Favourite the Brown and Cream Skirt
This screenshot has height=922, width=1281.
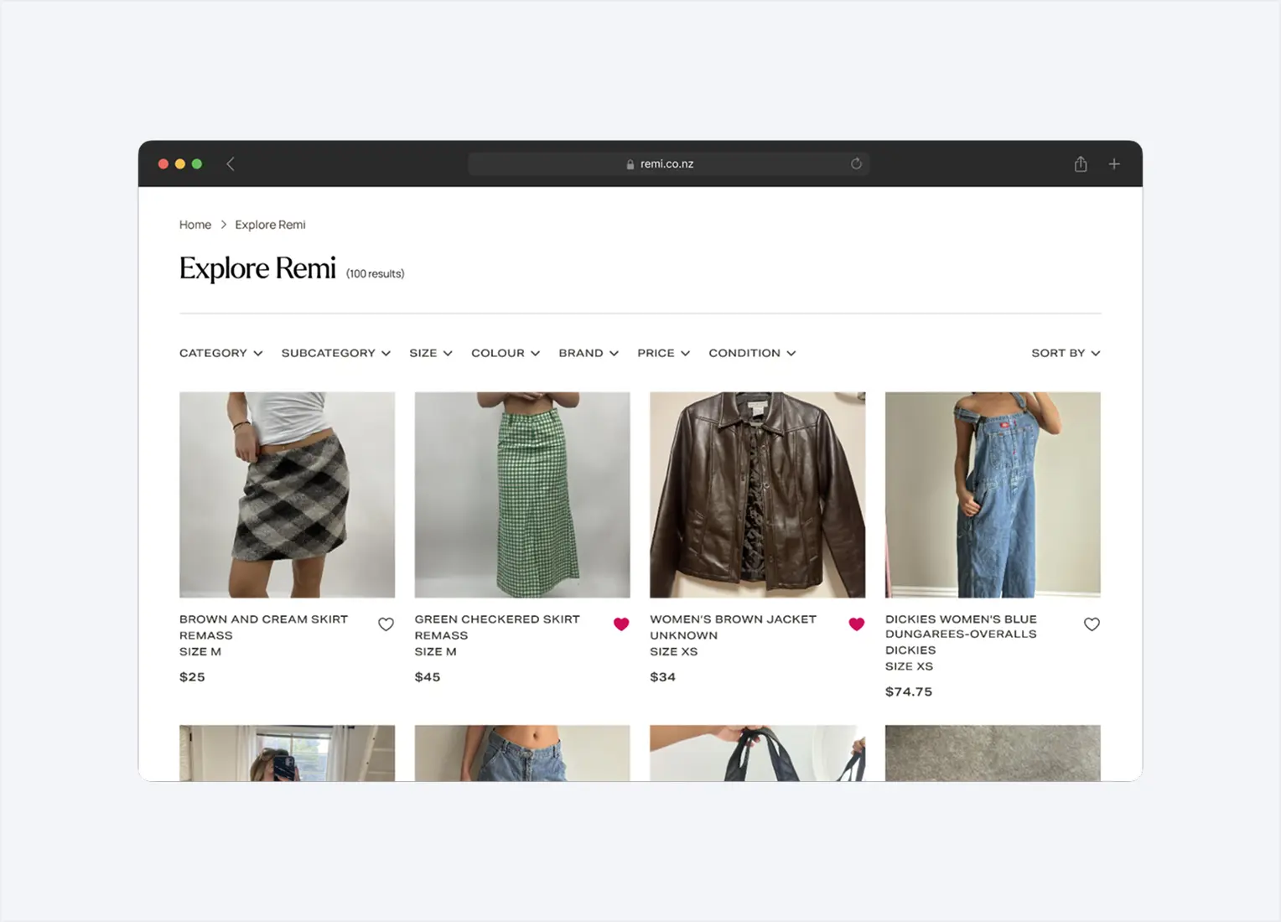coord(386,624)
